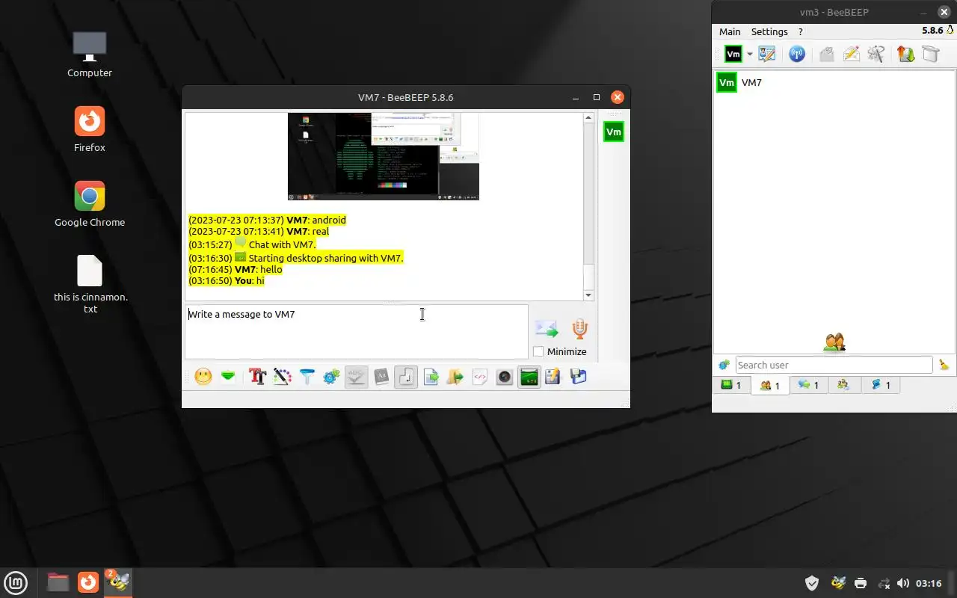Select the Google Chrome desktop icon
Image resolution: width=957 pixels, height=598 pixels.
tap(90, 204)
